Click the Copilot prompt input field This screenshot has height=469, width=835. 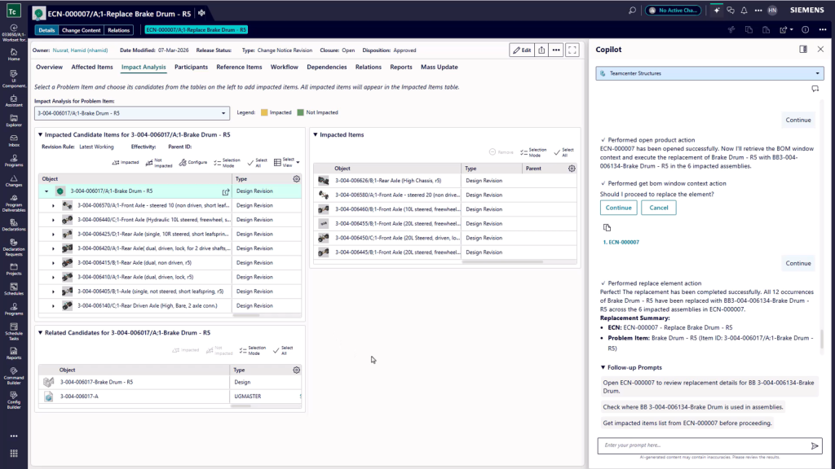click(x=703, y=445)
